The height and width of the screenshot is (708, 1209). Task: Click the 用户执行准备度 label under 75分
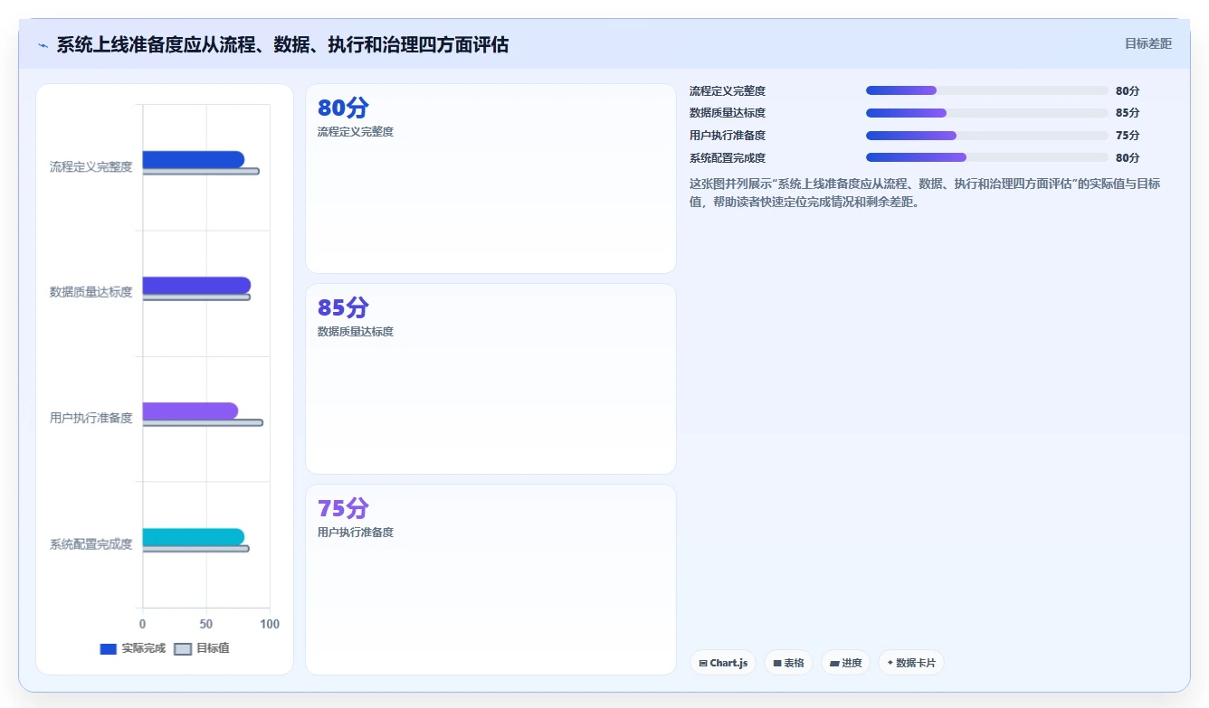[x=356, y=533]
